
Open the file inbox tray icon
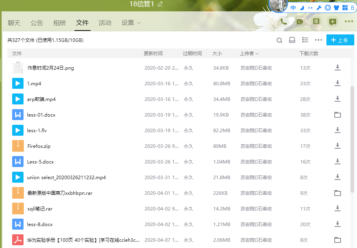[292, 40]
